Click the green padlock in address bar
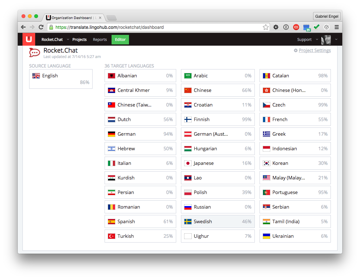Screen dimensions: 360x279 click(51, 27)
